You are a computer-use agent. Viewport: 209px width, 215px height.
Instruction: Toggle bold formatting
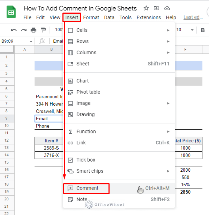click(x=203, y=30)
